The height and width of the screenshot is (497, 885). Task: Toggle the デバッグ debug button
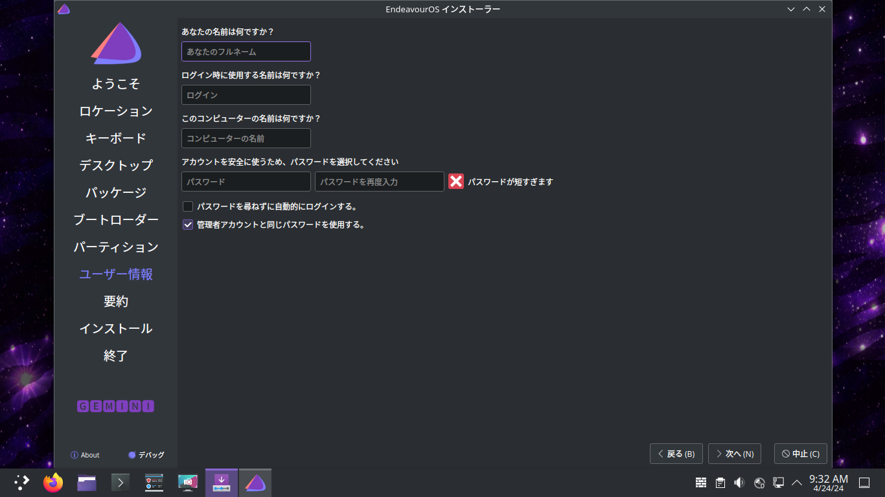coord(146,455)
